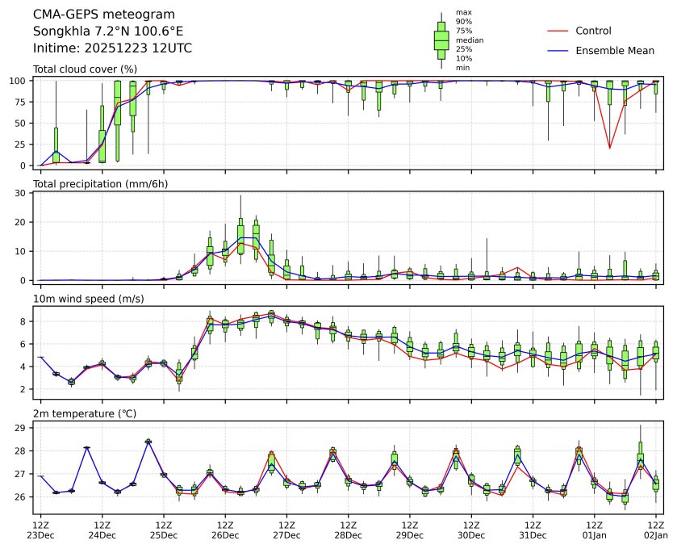Image resolution: width=677 pixels, height=549 pixels.
Task: Click the median label in the box-plot legend
Action: [466, 40]
